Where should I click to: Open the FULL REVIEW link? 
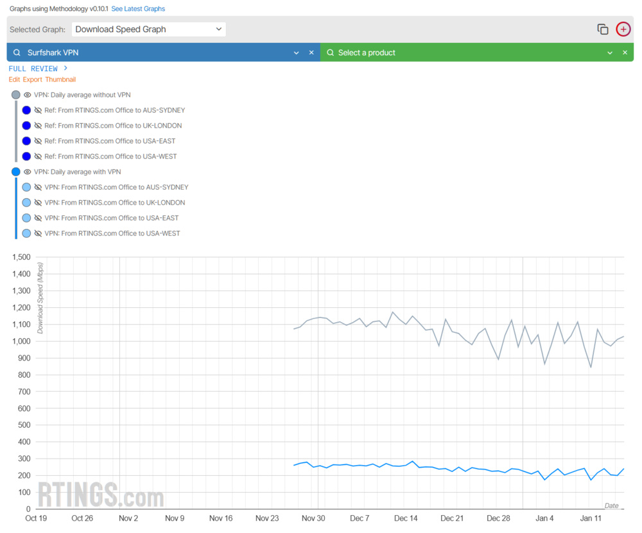click(33, 68)
